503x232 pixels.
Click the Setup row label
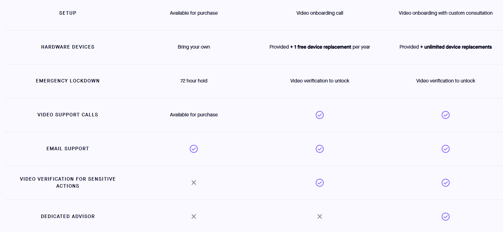tap(68, 13)
